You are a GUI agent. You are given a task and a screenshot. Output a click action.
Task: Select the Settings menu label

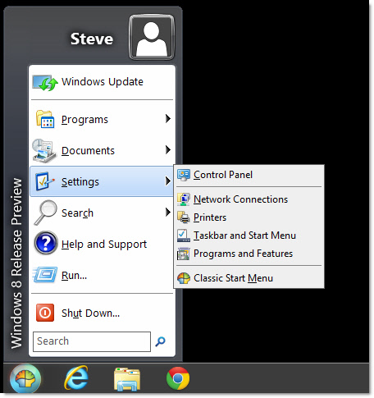pyautogui.click(x=80, y=181)
